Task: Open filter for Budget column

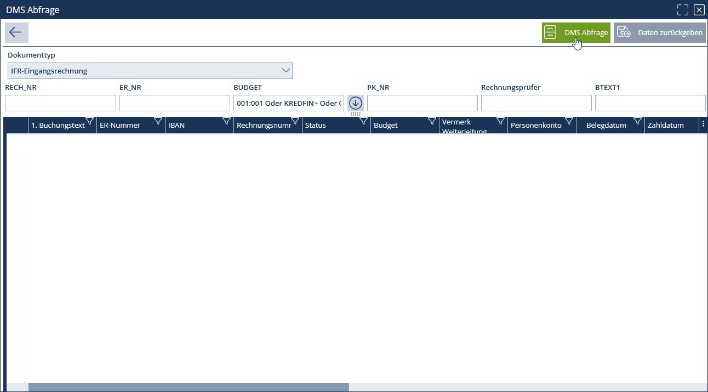Action: pos(432,121)
